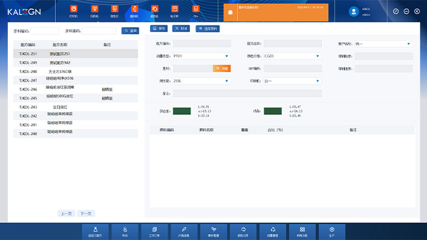This screenshot has width=427, height=240.
Task: Click the magnifier search button in left panel
Action: (130, 31)
